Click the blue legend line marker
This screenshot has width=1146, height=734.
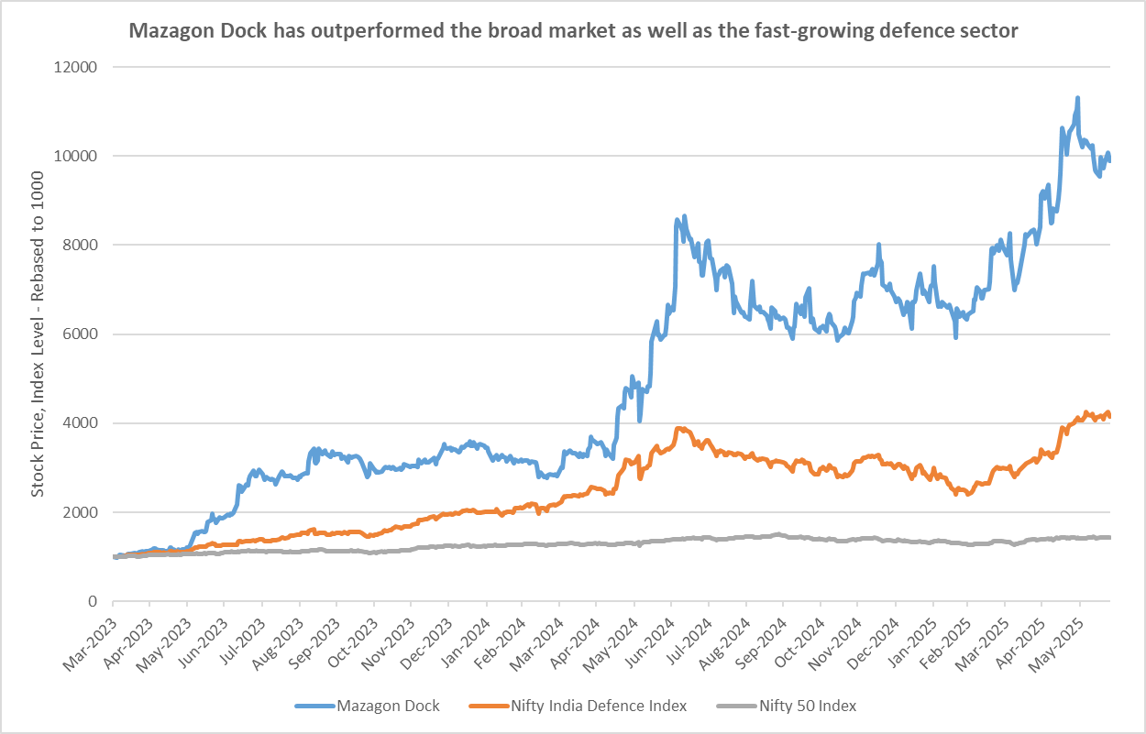[314, 706]
